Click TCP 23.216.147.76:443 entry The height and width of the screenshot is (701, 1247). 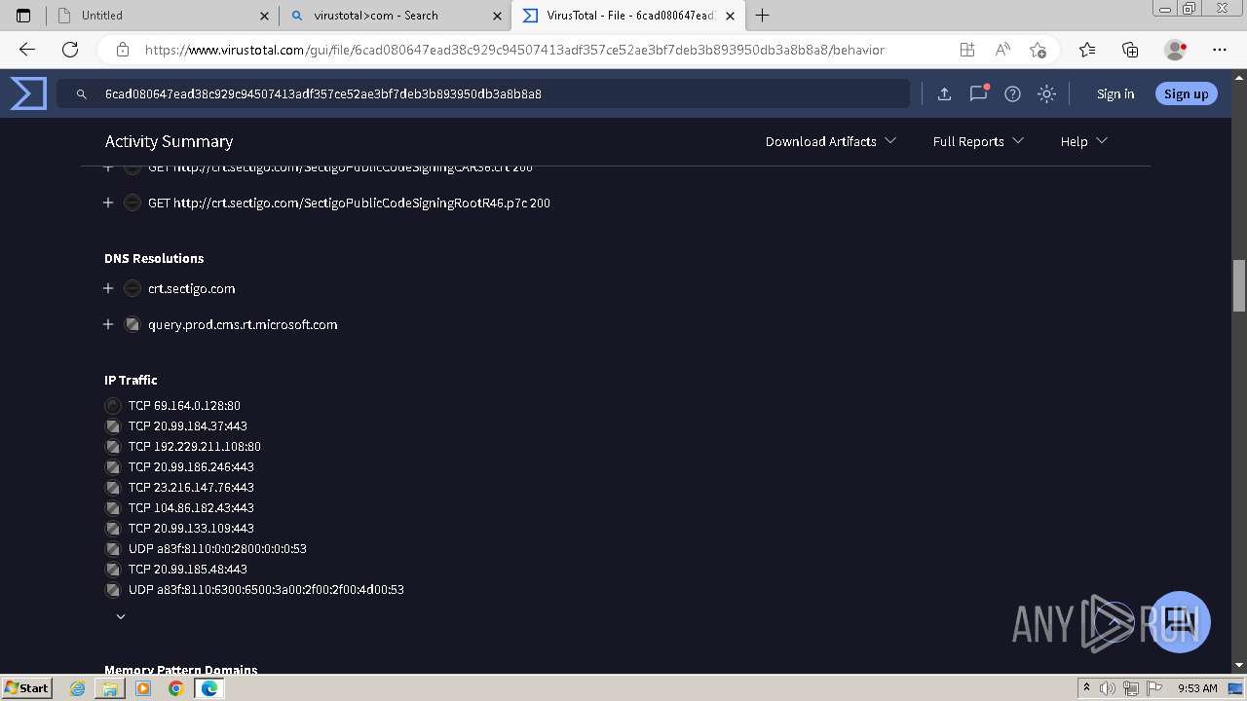tap(191, 488)
